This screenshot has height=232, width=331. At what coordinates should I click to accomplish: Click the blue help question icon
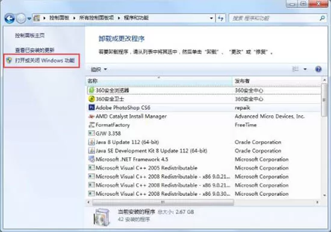tap(318, 69)
